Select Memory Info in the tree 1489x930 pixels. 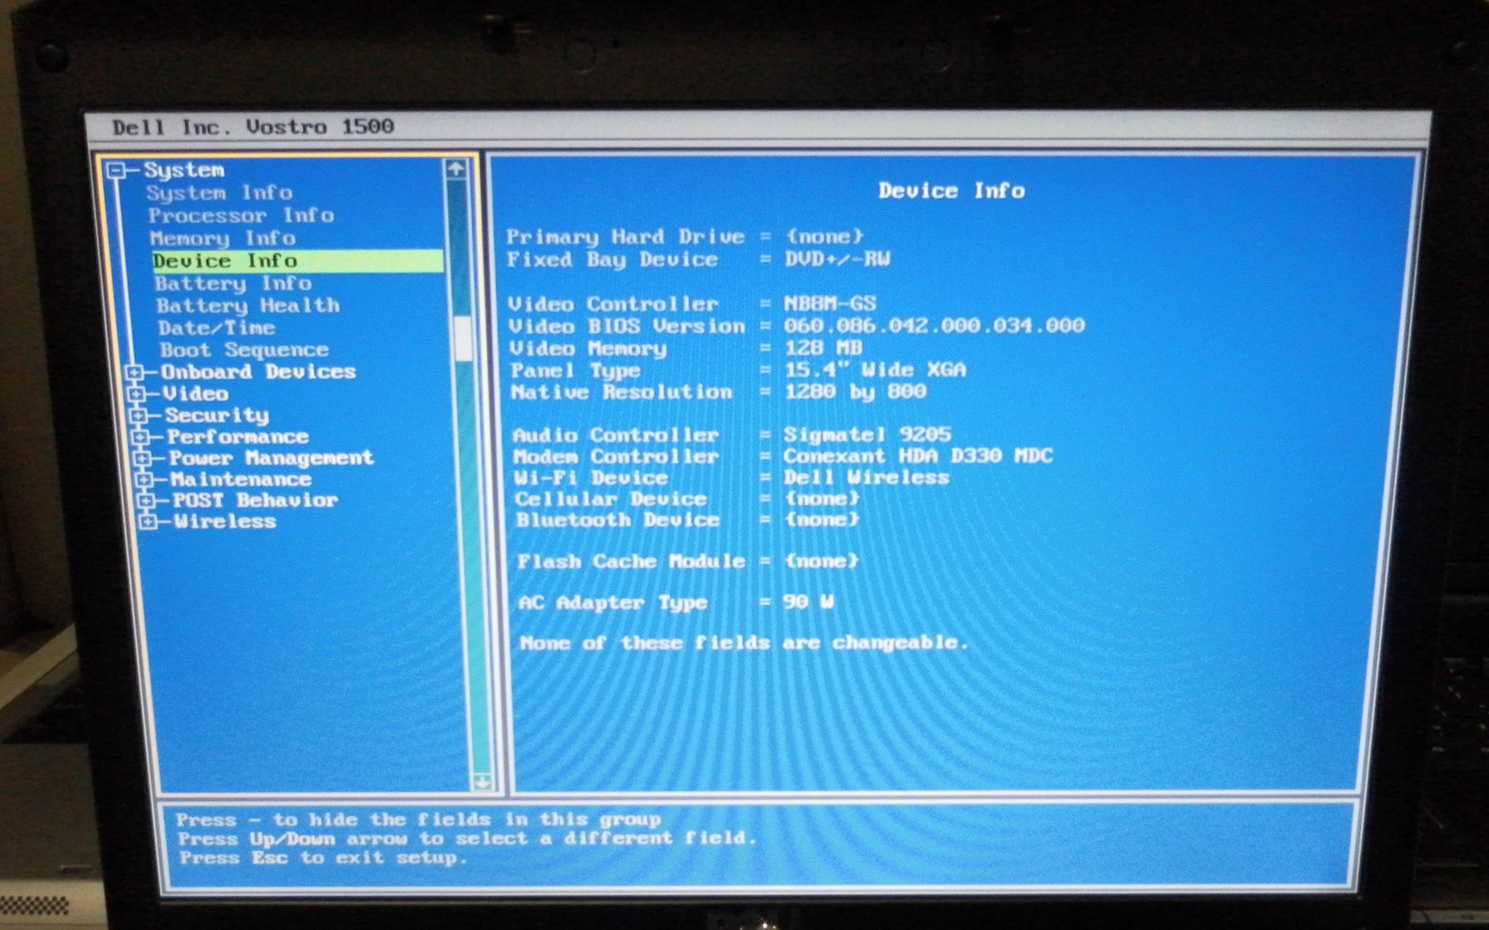(222, 239)
